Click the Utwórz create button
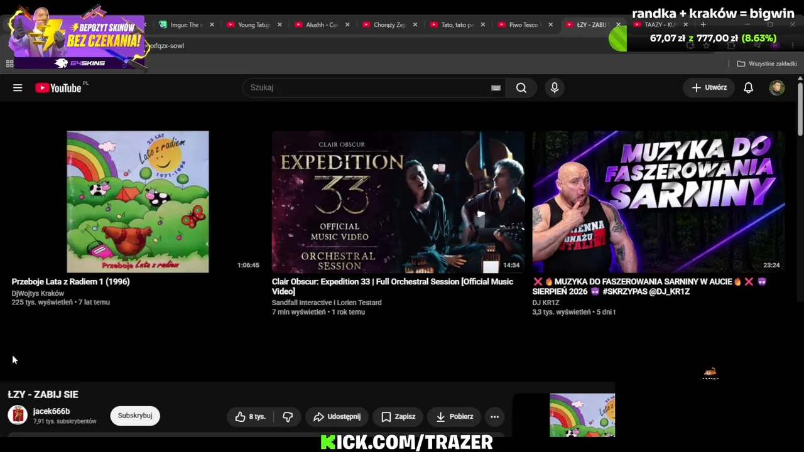 pyautogui.click(x=709, y=88)
